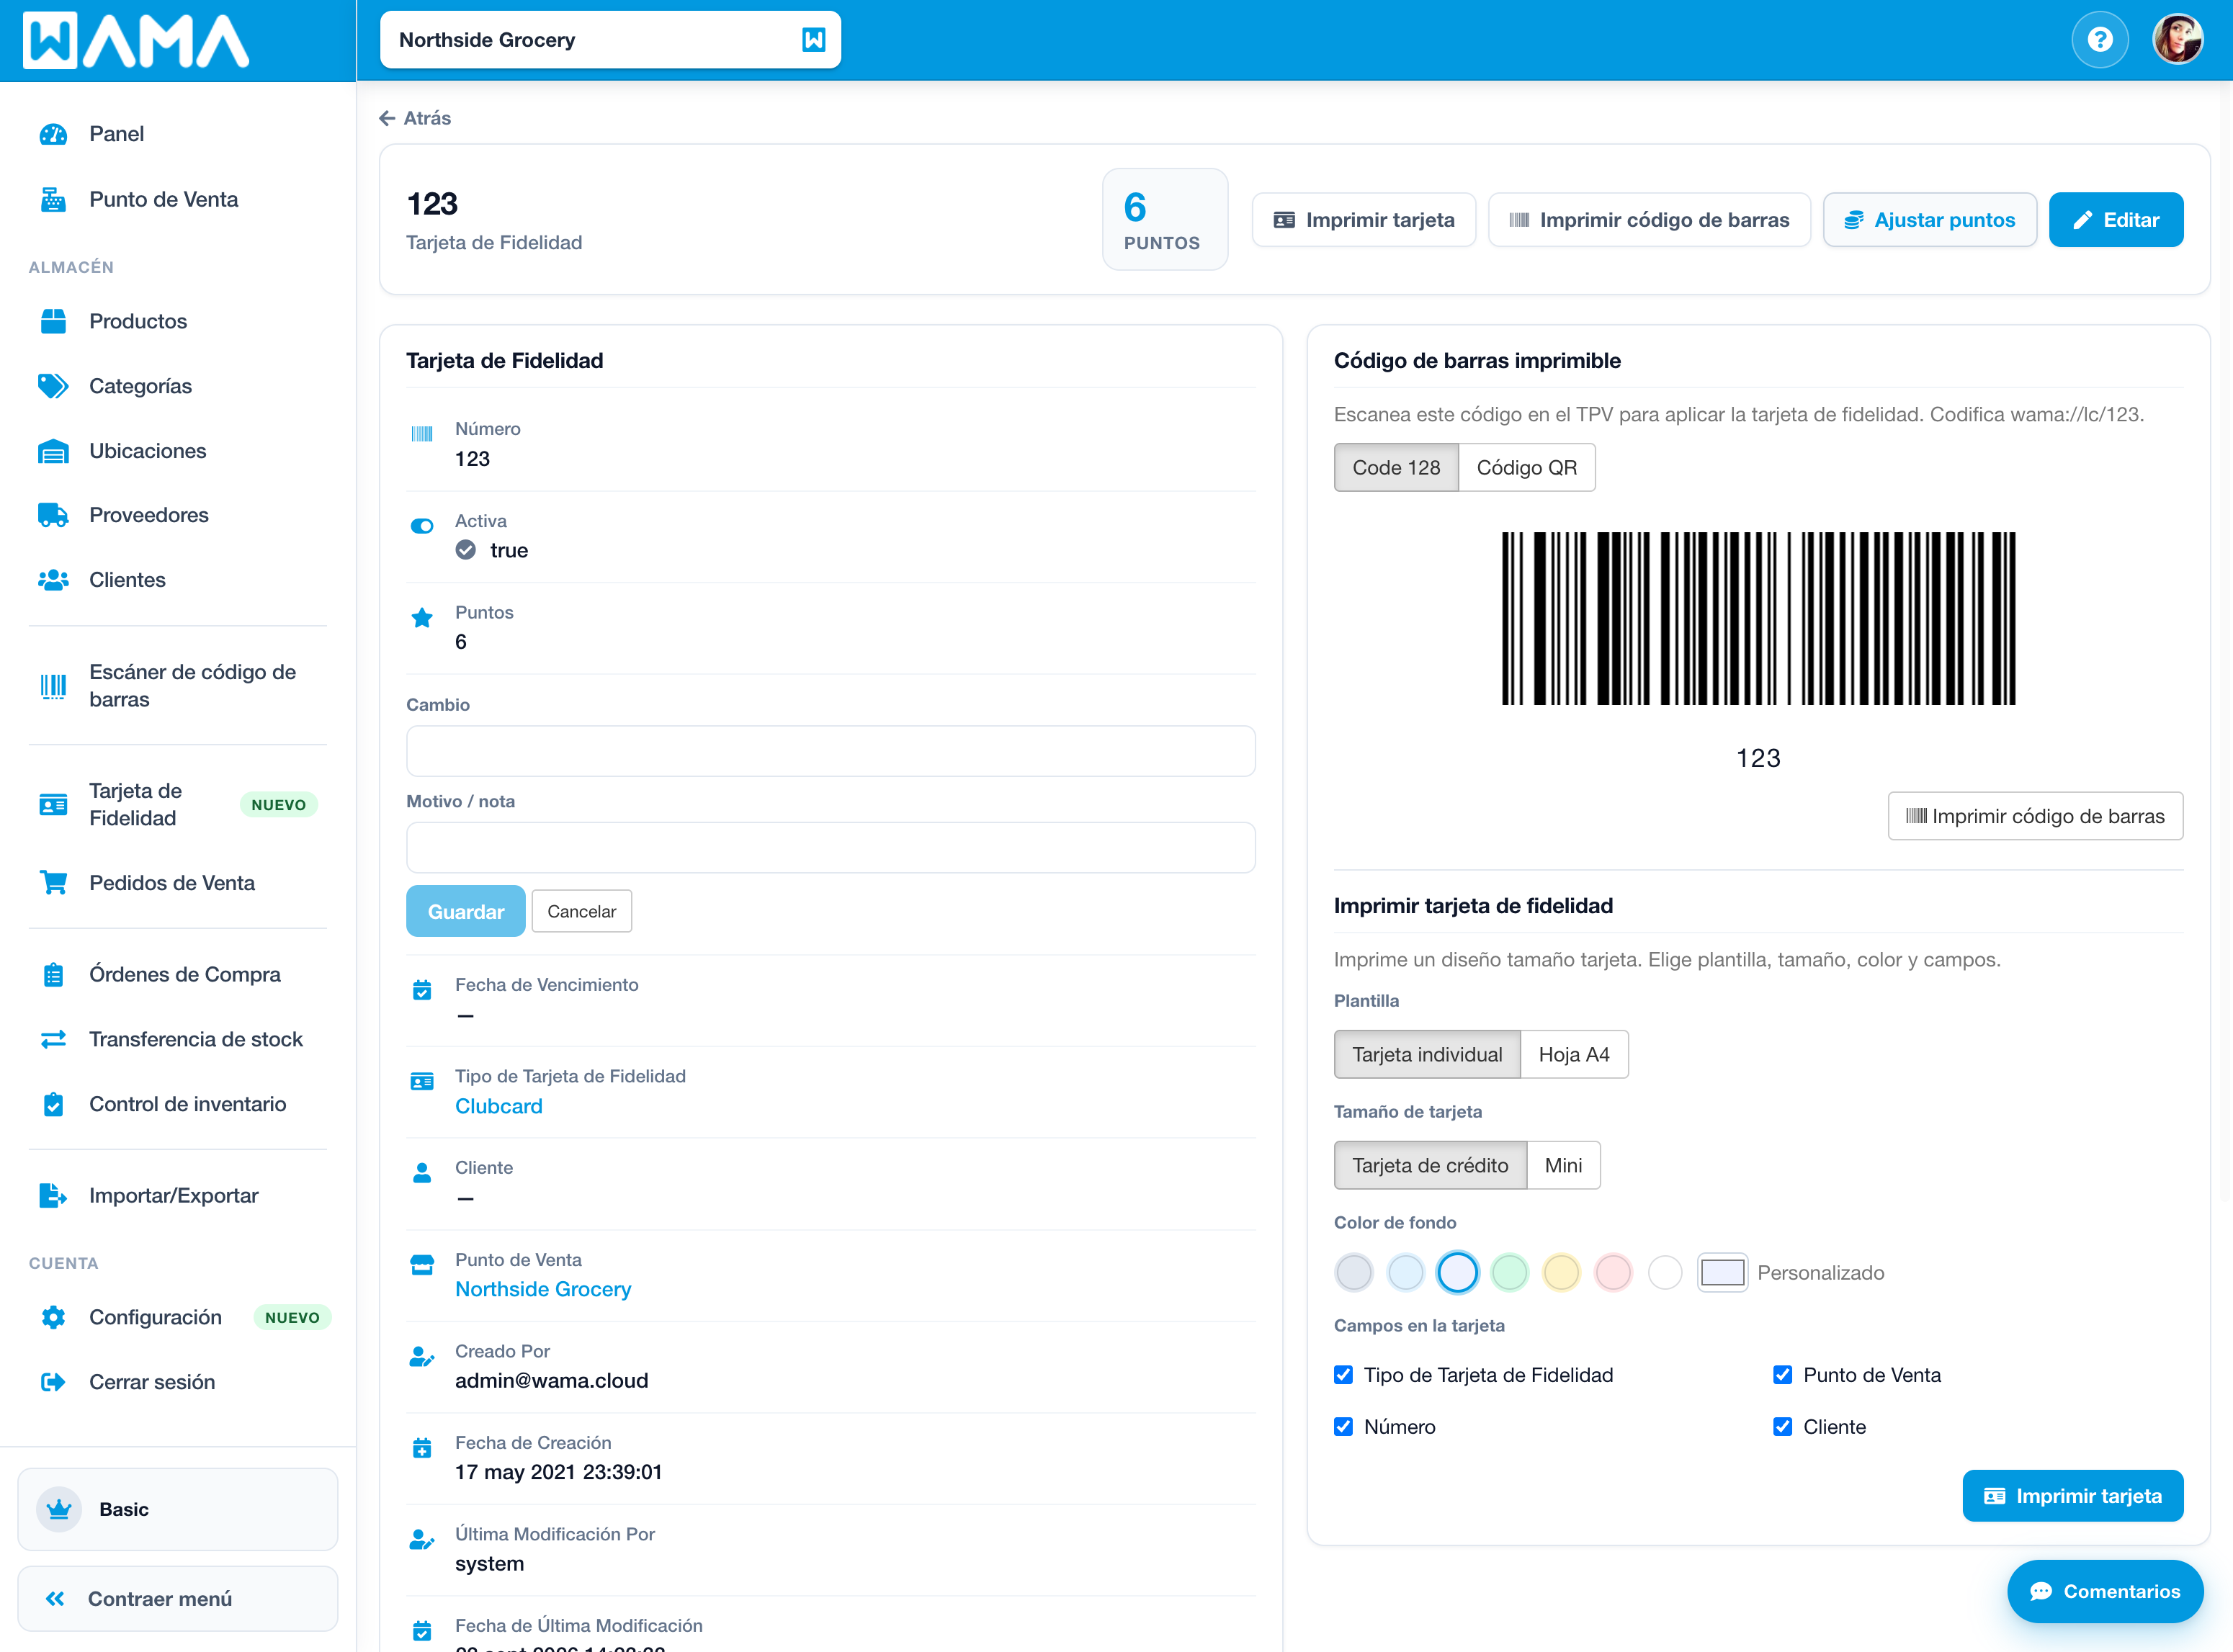Click the Basic plan crown icon
This screenshot has width=2233, height=1652.
point(59,1509)
